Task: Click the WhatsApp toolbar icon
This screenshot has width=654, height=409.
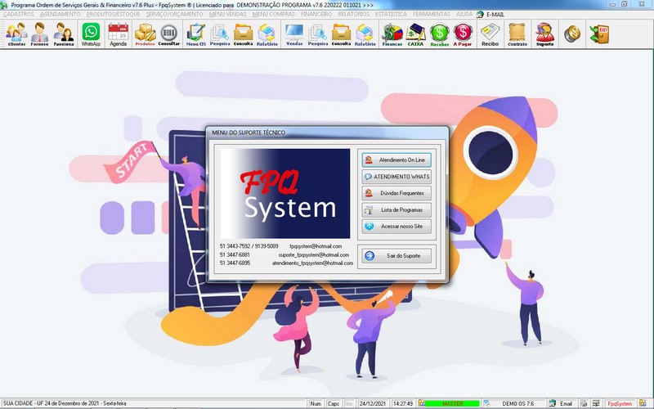Action: [x=91, y=34]
